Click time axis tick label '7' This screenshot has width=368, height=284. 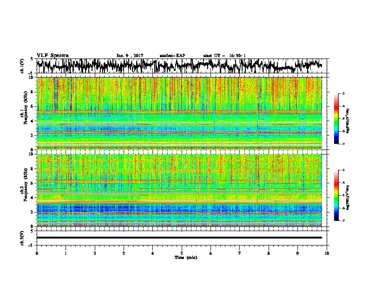240,253
